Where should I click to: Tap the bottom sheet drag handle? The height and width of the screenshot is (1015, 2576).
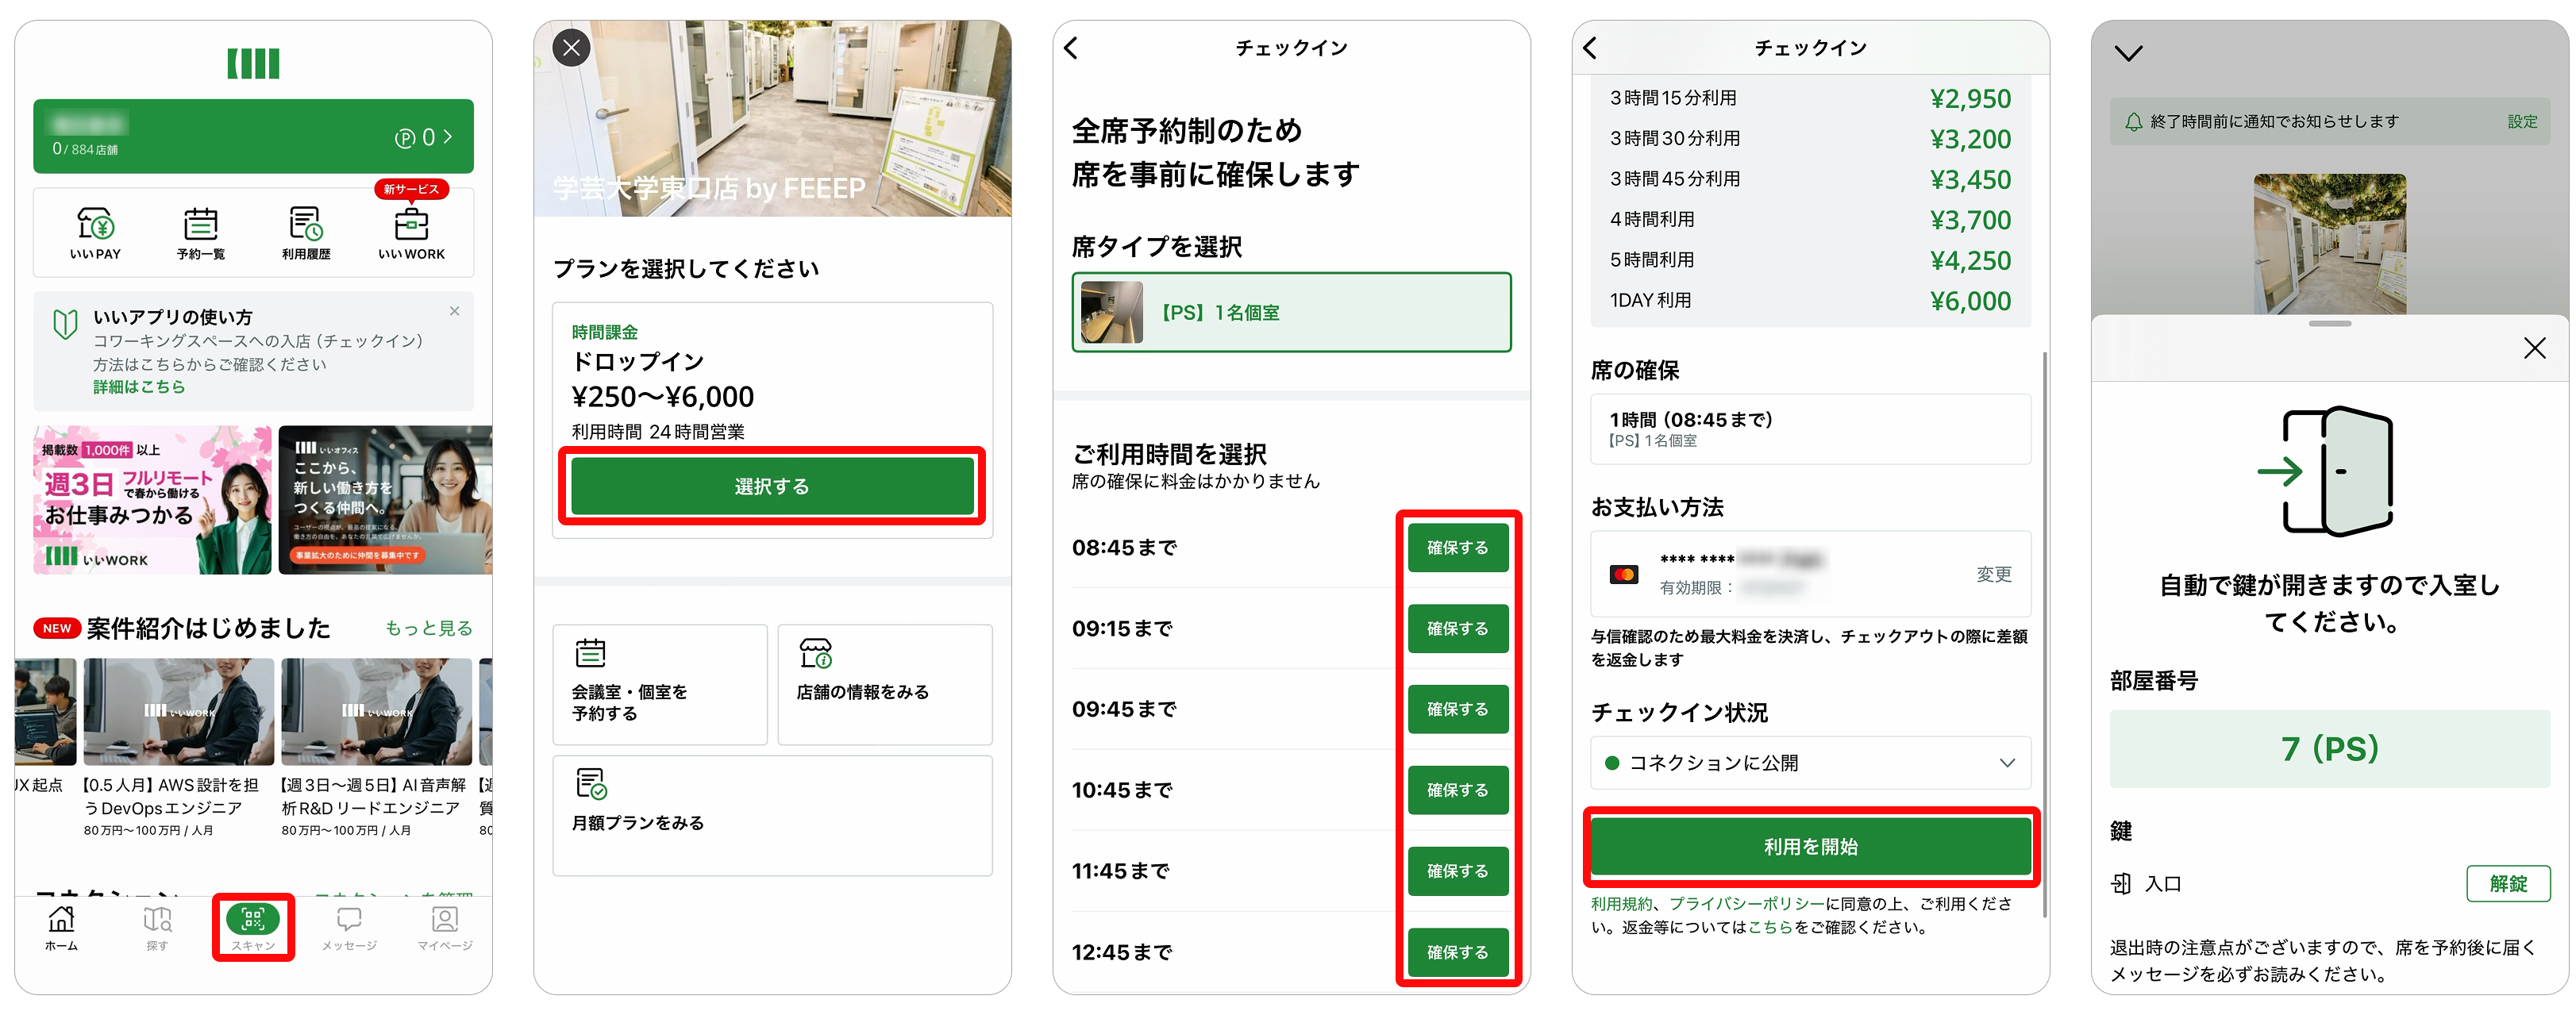(2329, 323)
